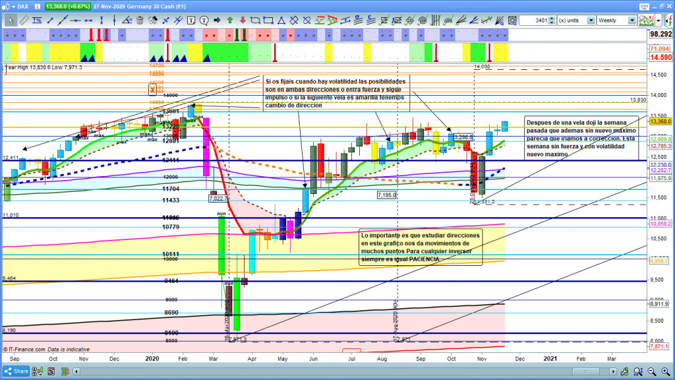The width and height of the screenshot is (675, 380).
Task: Click the 3401 units input field
Action: 533,20
